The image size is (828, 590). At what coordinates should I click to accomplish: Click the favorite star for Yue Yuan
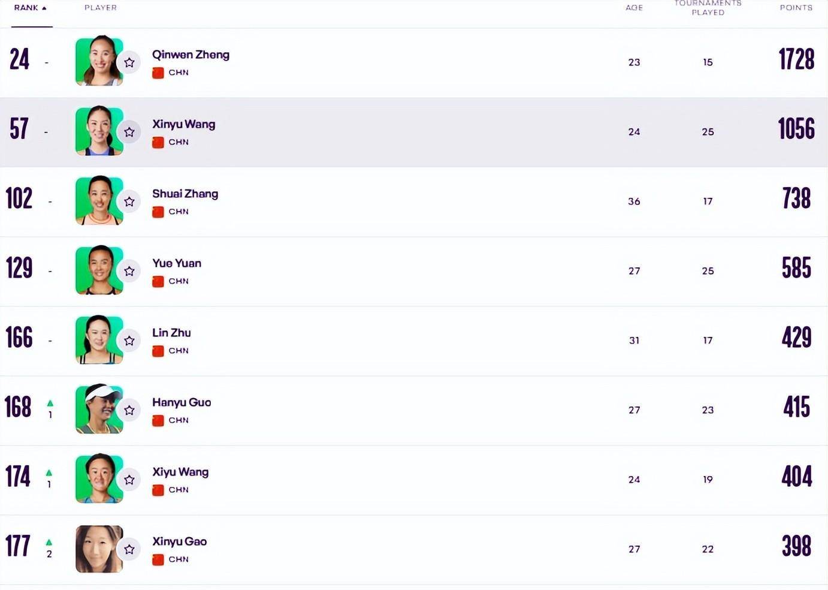(129, 271)
